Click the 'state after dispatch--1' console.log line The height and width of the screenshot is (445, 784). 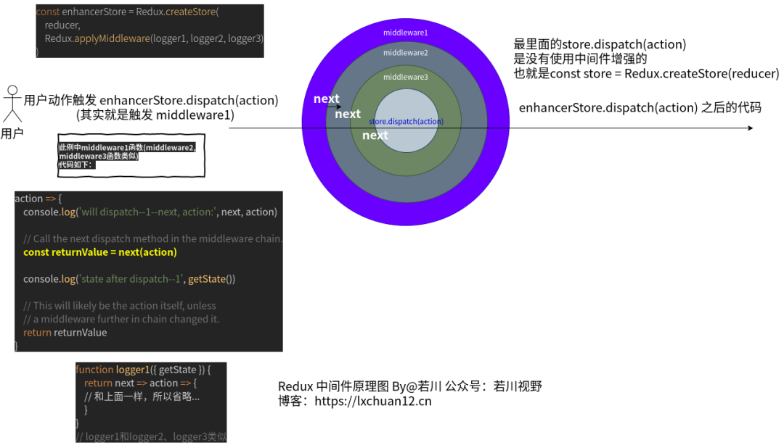click(x=129, y=279)
